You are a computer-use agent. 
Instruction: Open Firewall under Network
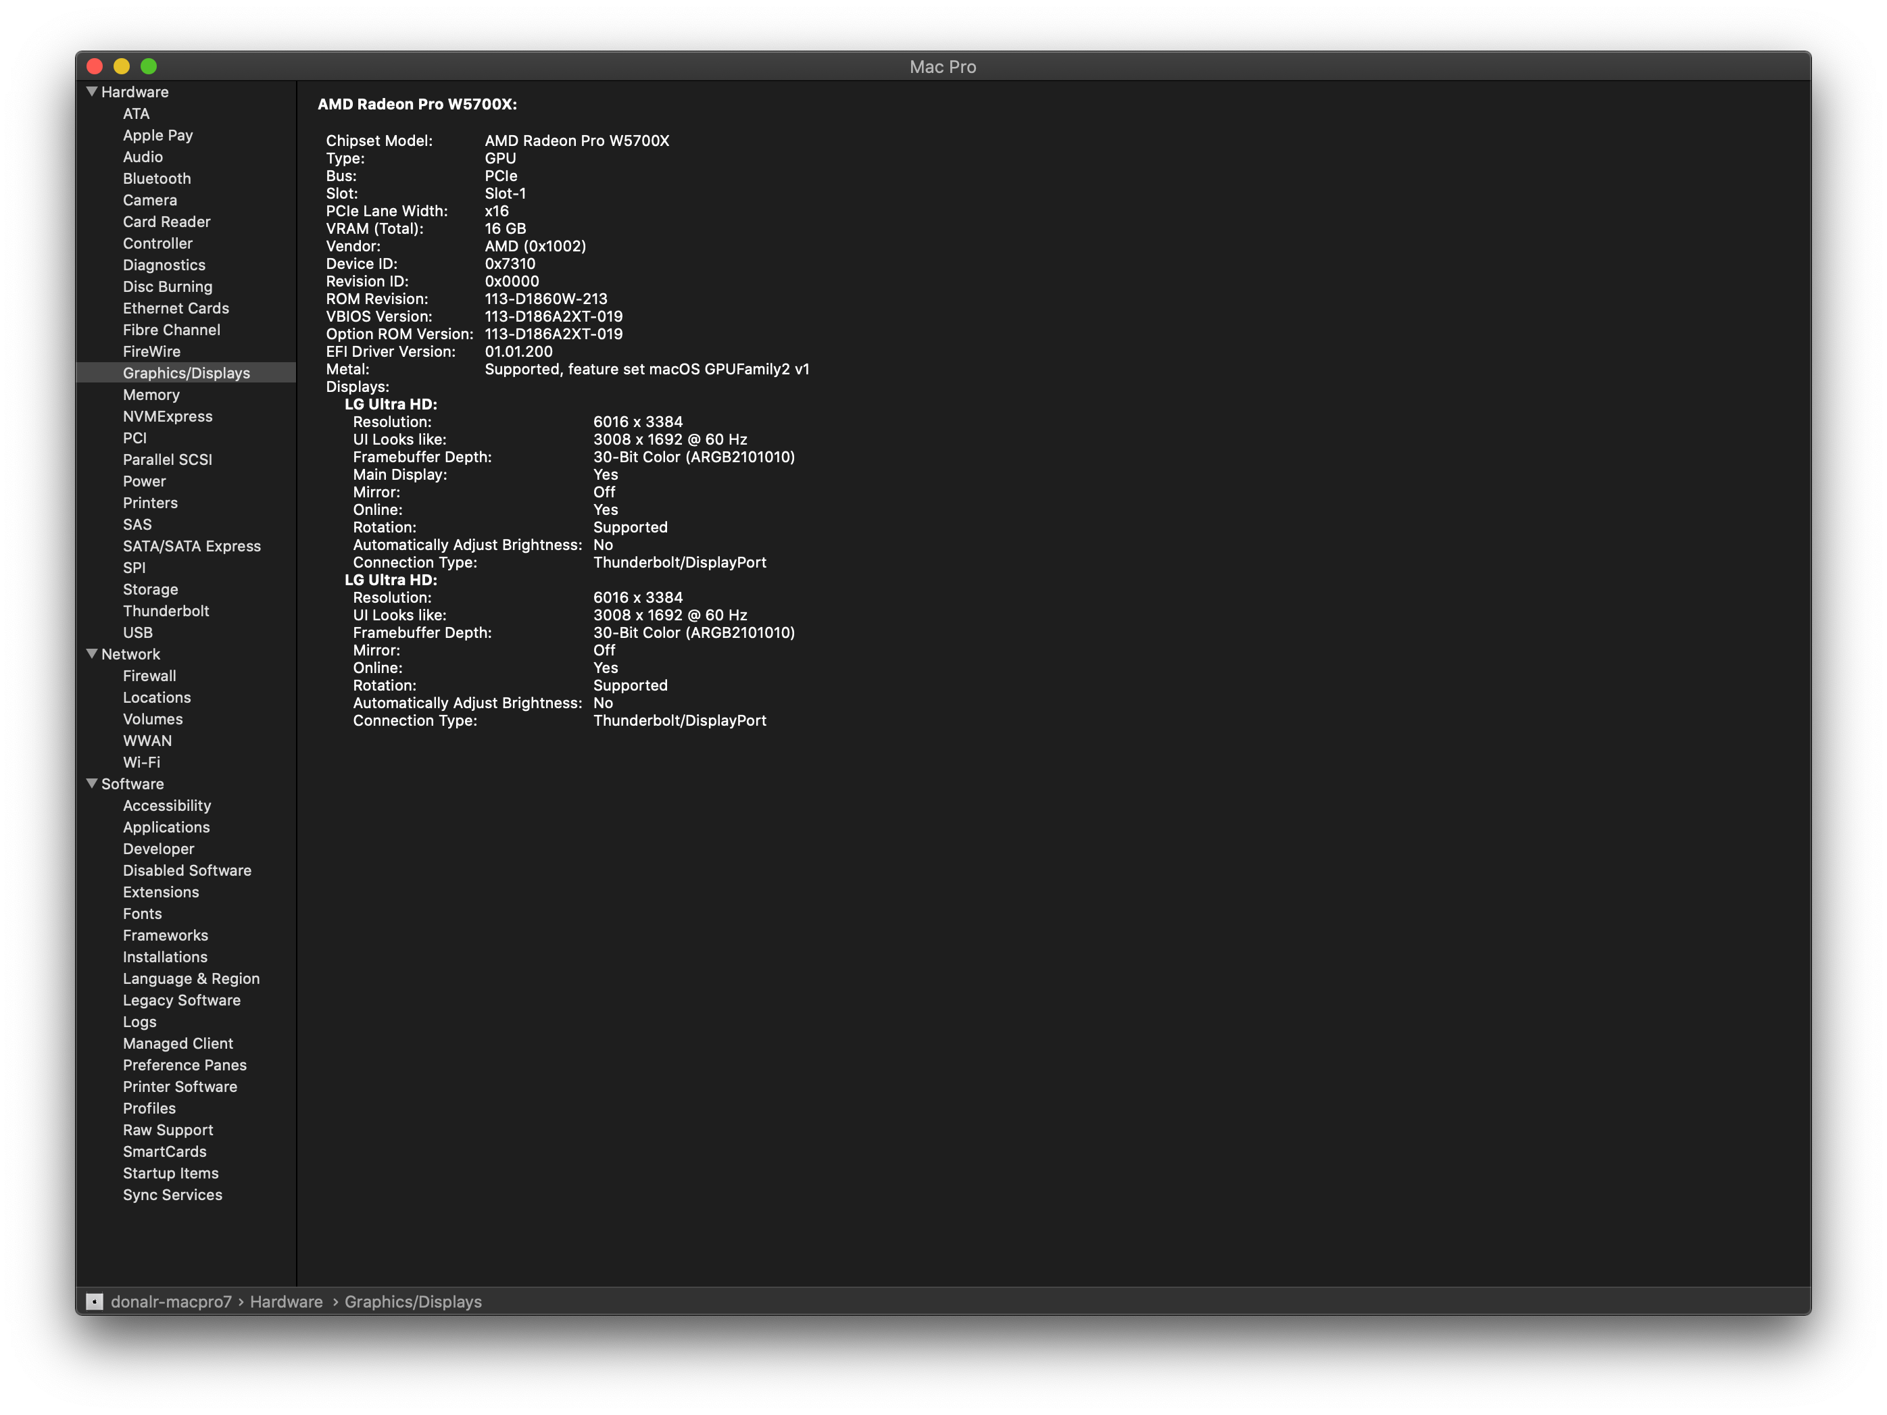pos(149,676)
